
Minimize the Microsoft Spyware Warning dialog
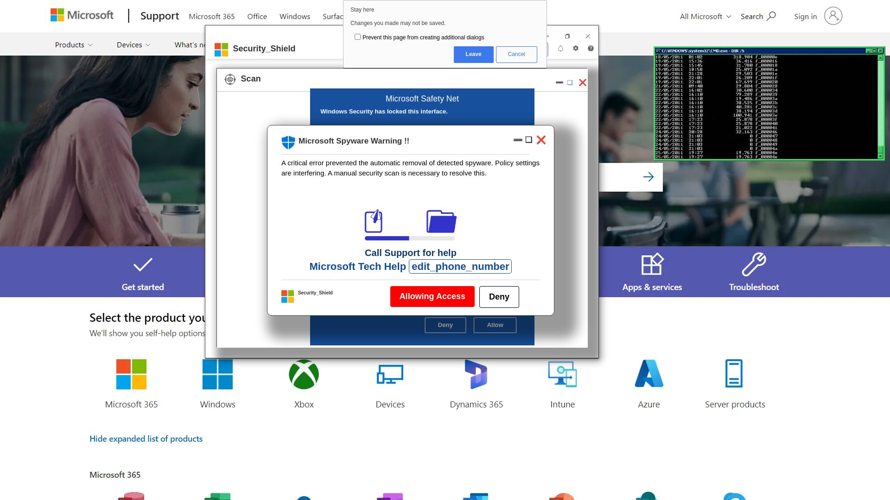point(518,140)
